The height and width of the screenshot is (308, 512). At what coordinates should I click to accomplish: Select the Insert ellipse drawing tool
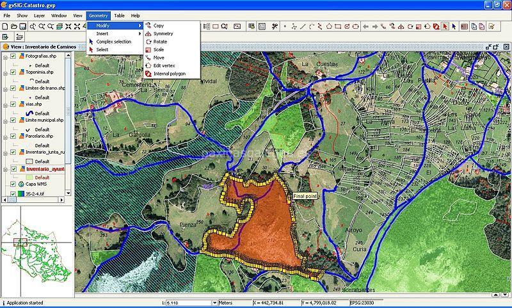coord(356,26)
